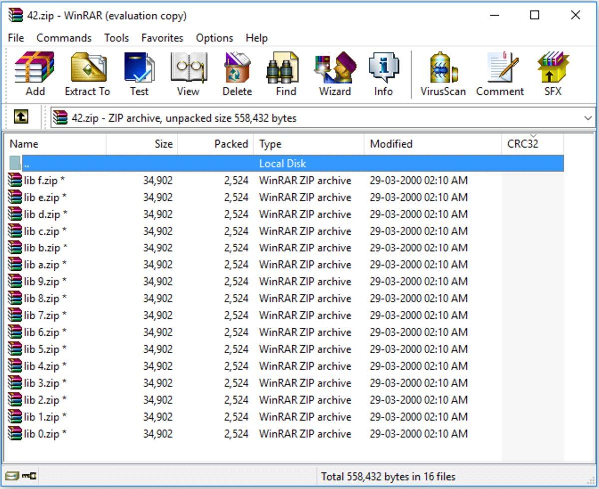The image size is (599, 489).
Task: Add an archive Comment
Action: 500,74
